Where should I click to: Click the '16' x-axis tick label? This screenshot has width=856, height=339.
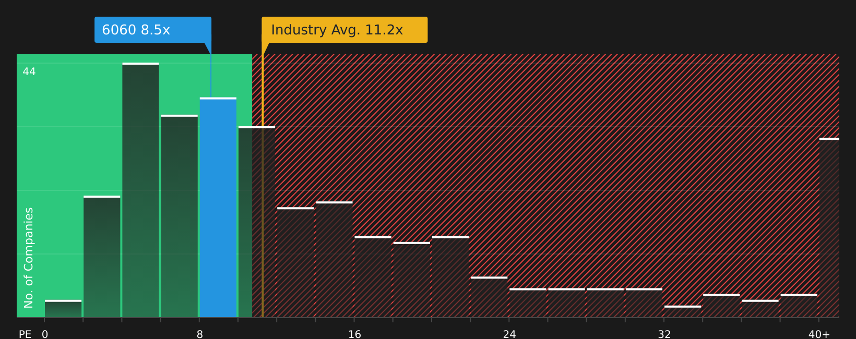[x=354, y=334]
